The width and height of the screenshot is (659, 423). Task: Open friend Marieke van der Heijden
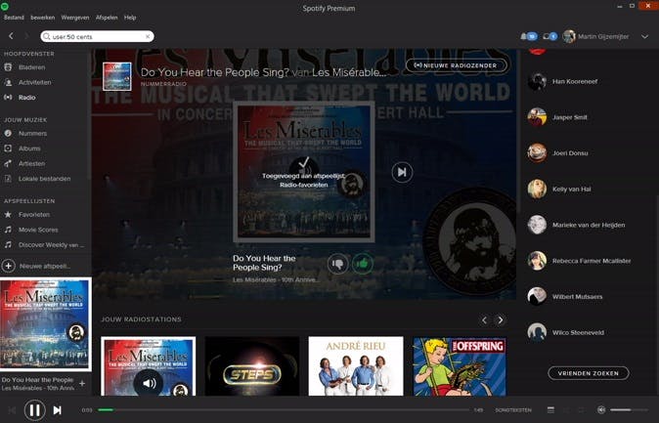click(589, 225)
